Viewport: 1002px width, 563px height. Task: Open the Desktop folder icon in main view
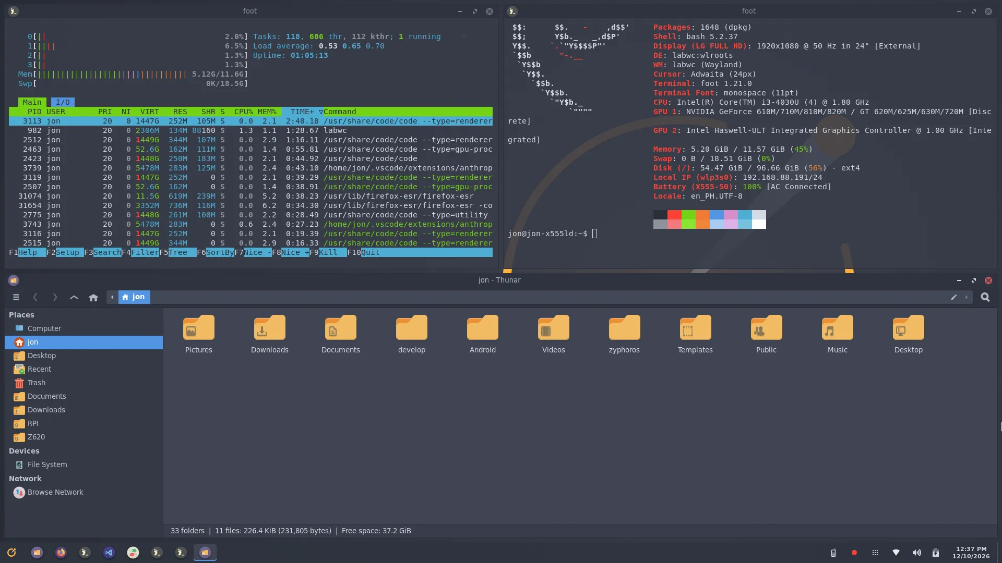tap(909, 334)
